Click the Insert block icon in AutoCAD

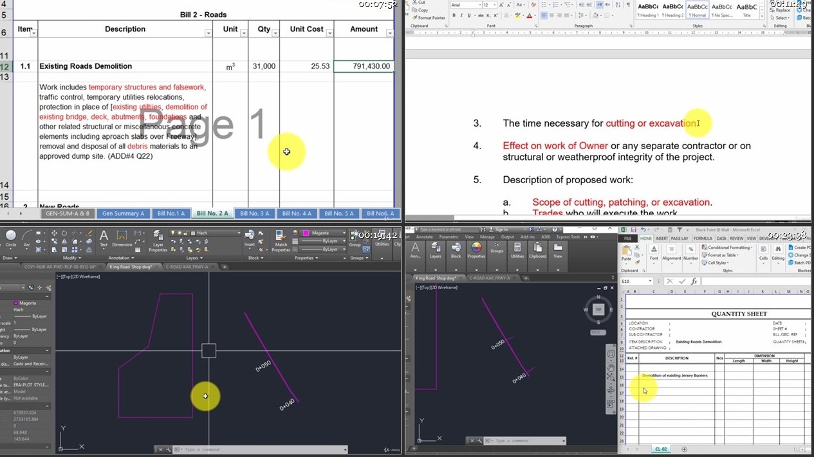[x=250, y=238]
